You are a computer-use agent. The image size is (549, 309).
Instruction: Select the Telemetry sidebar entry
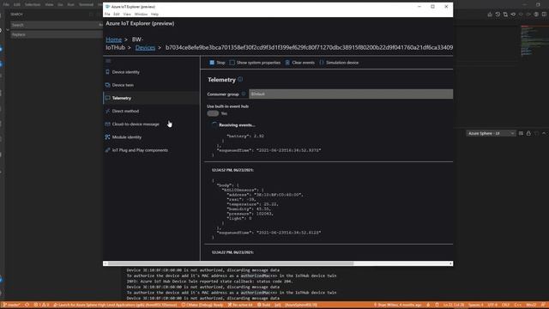pos(122,98)
